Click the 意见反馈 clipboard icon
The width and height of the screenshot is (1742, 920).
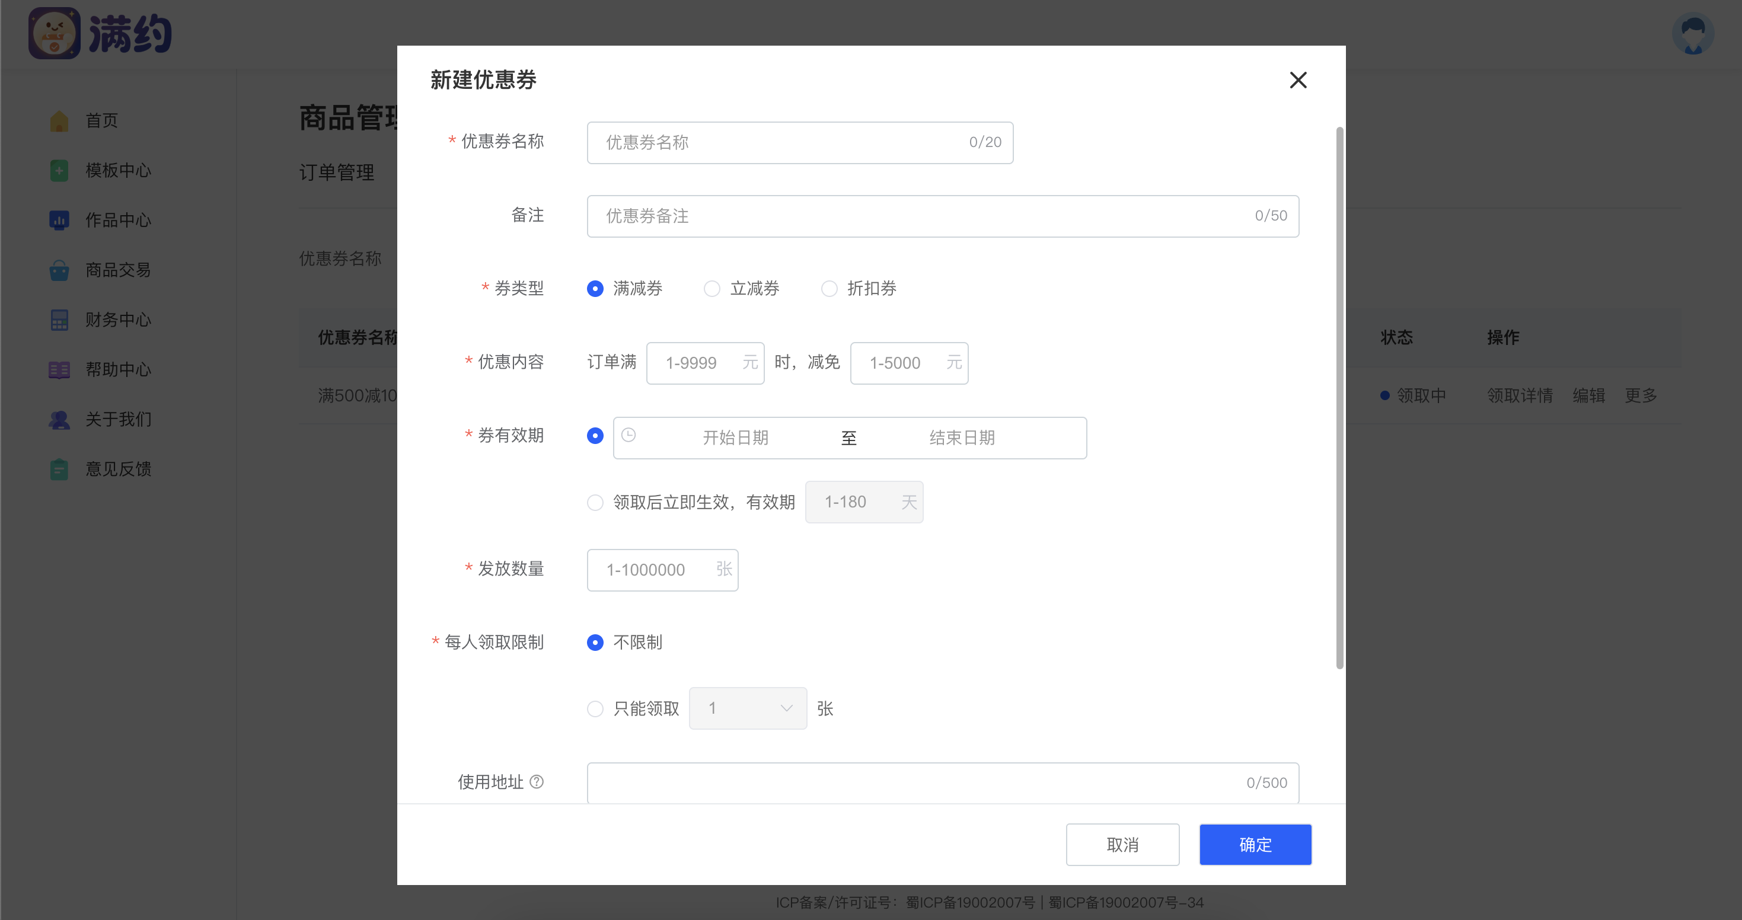pos(59,469)
